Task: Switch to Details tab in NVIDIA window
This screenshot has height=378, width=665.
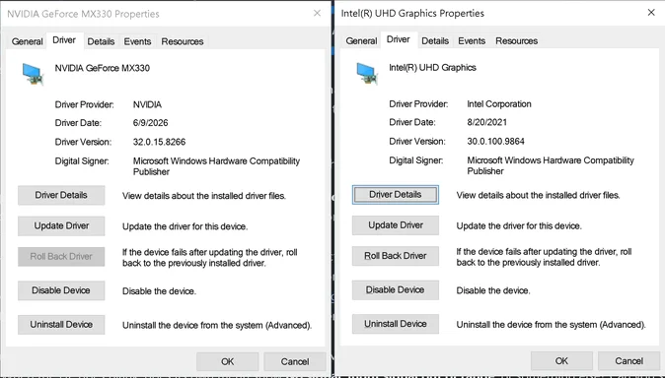Action: click(101, 41)
